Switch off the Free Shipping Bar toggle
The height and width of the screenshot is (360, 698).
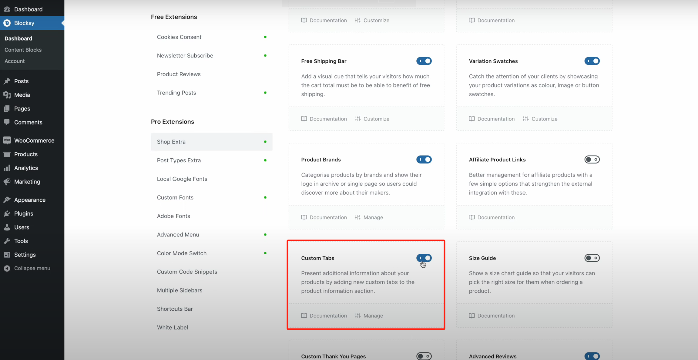[424, 61]
